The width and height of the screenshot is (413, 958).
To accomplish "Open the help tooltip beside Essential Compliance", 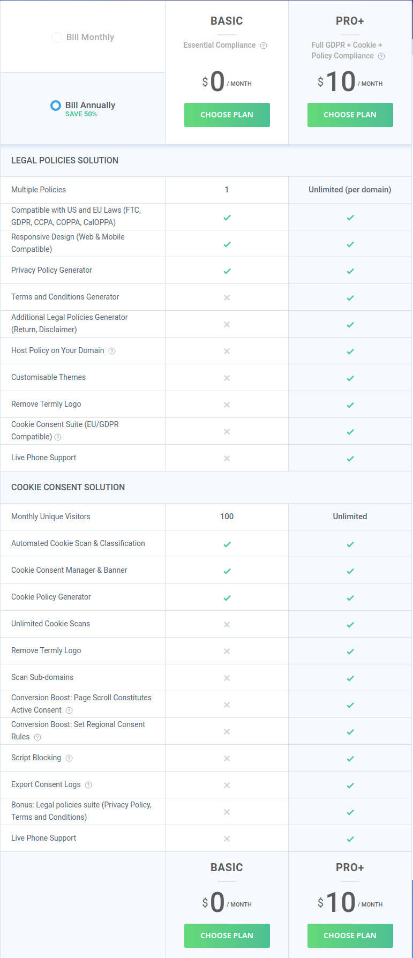I will point(263,45).
